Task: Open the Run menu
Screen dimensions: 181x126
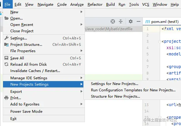Action: tap(122, 4)
